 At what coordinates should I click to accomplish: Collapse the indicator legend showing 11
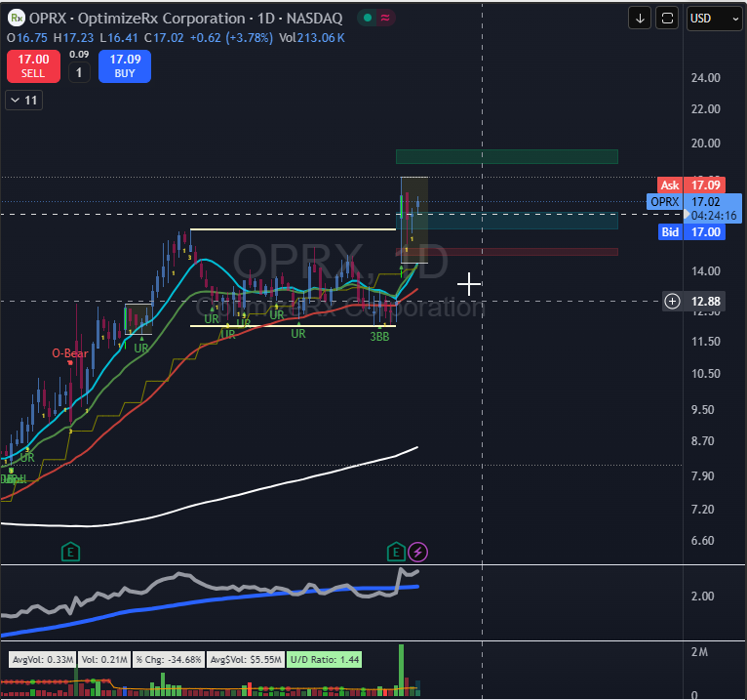click(23, 101)
